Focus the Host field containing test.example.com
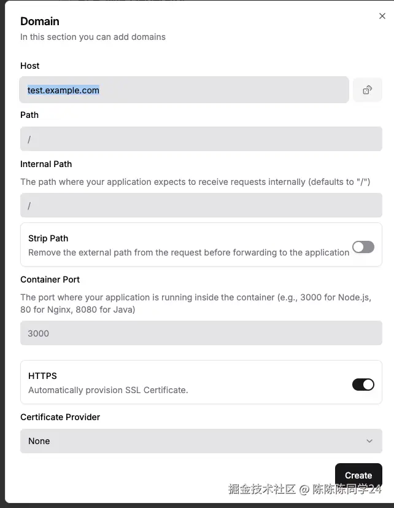 click(184, 90)
